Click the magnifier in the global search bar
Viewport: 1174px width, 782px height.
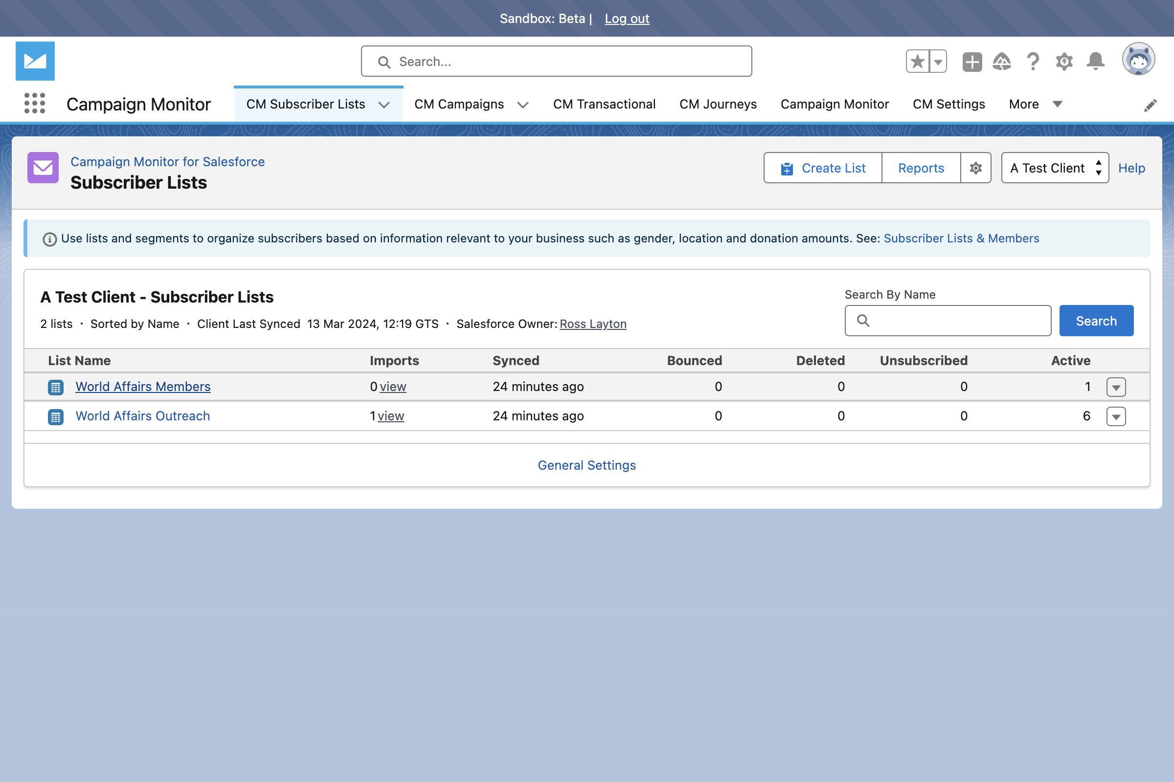coord(384,62)
